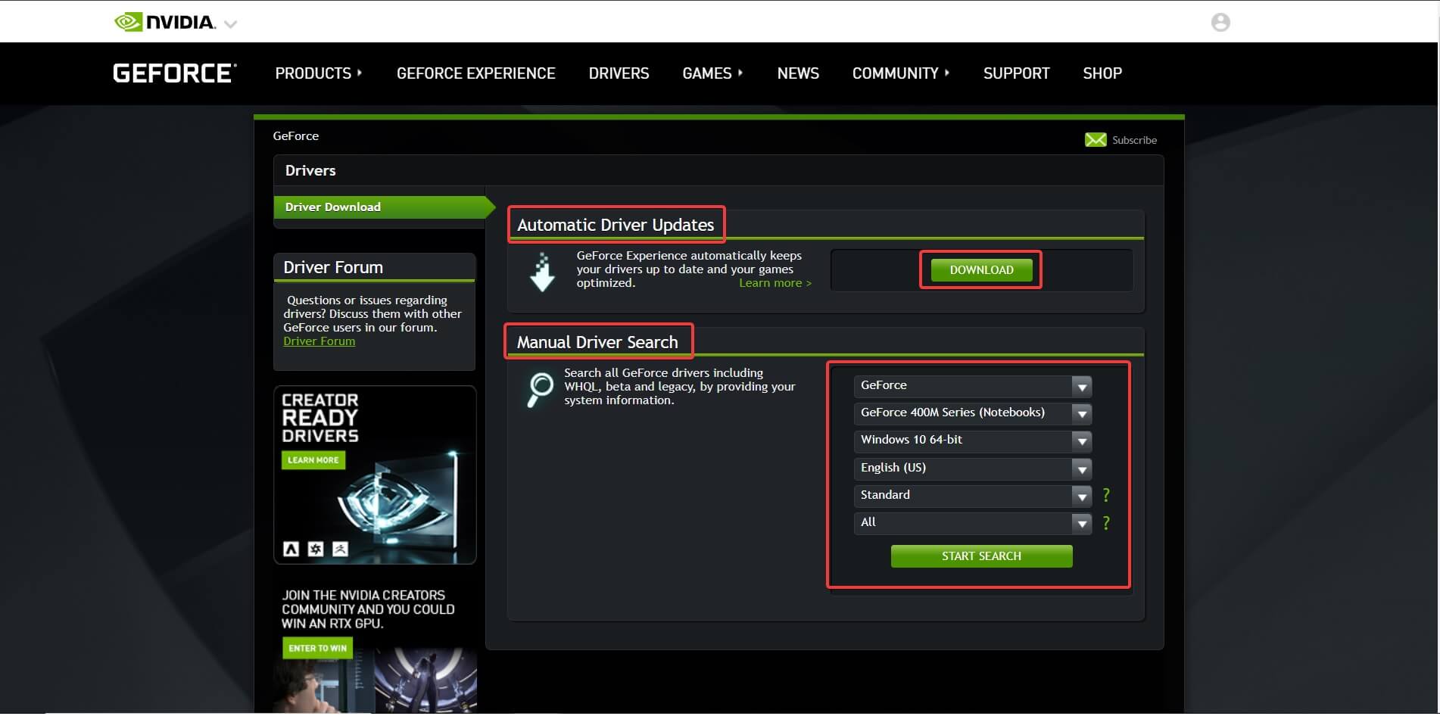Screen dimensions: 1440x716
Task: Click the help question mark beside Standard
Action: [1106, 496]
